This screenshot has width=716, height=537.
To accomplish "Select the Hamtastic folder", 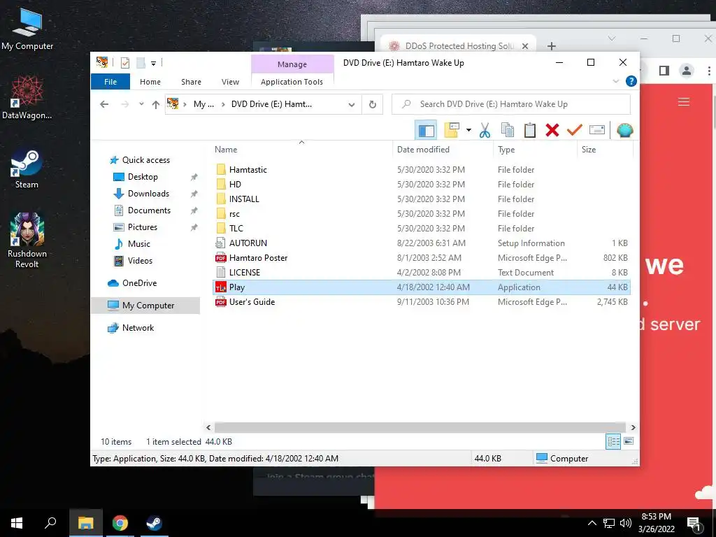I will [422, 169].
